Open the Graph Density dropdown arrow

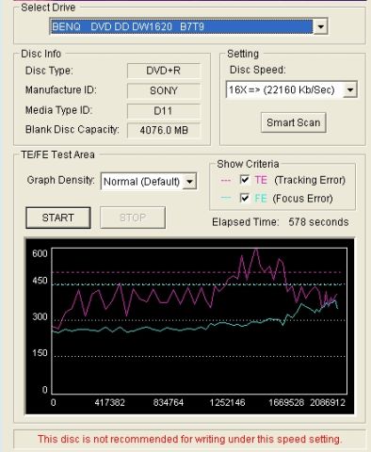[189, 182]
